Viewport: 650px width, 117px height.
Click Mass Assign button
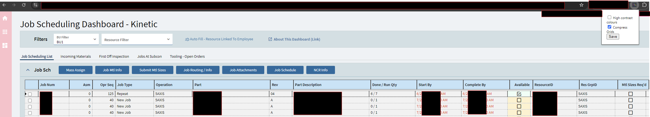pos(76,70)
